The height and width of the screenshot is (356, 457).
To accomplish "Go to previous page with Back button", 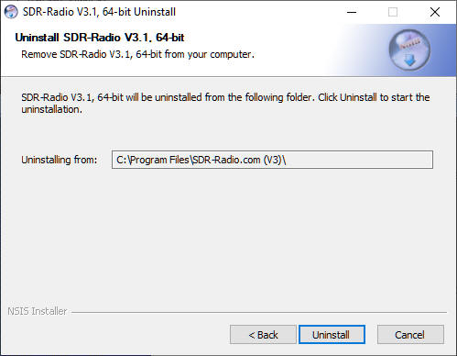I will click(x=263, y=334).
